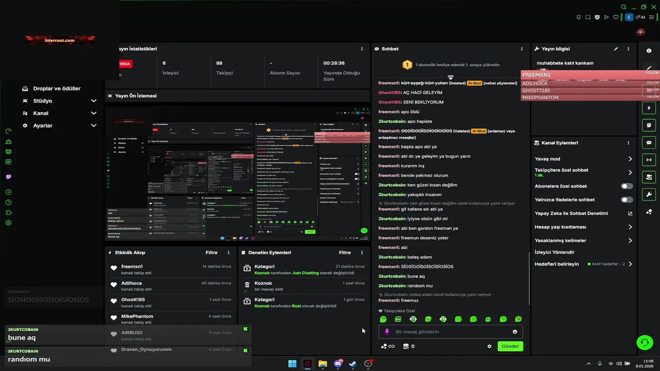Open Denetim Eylemleri three-dot menu

pyautogui.click(x=361, y=252)
